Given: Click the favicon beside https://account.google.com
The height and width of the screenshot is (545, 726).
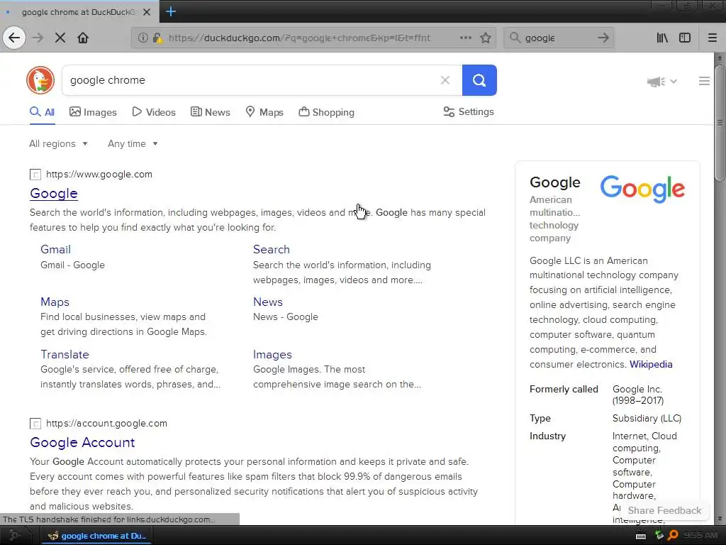Looking at the screenshot, I should pos(35,424).
